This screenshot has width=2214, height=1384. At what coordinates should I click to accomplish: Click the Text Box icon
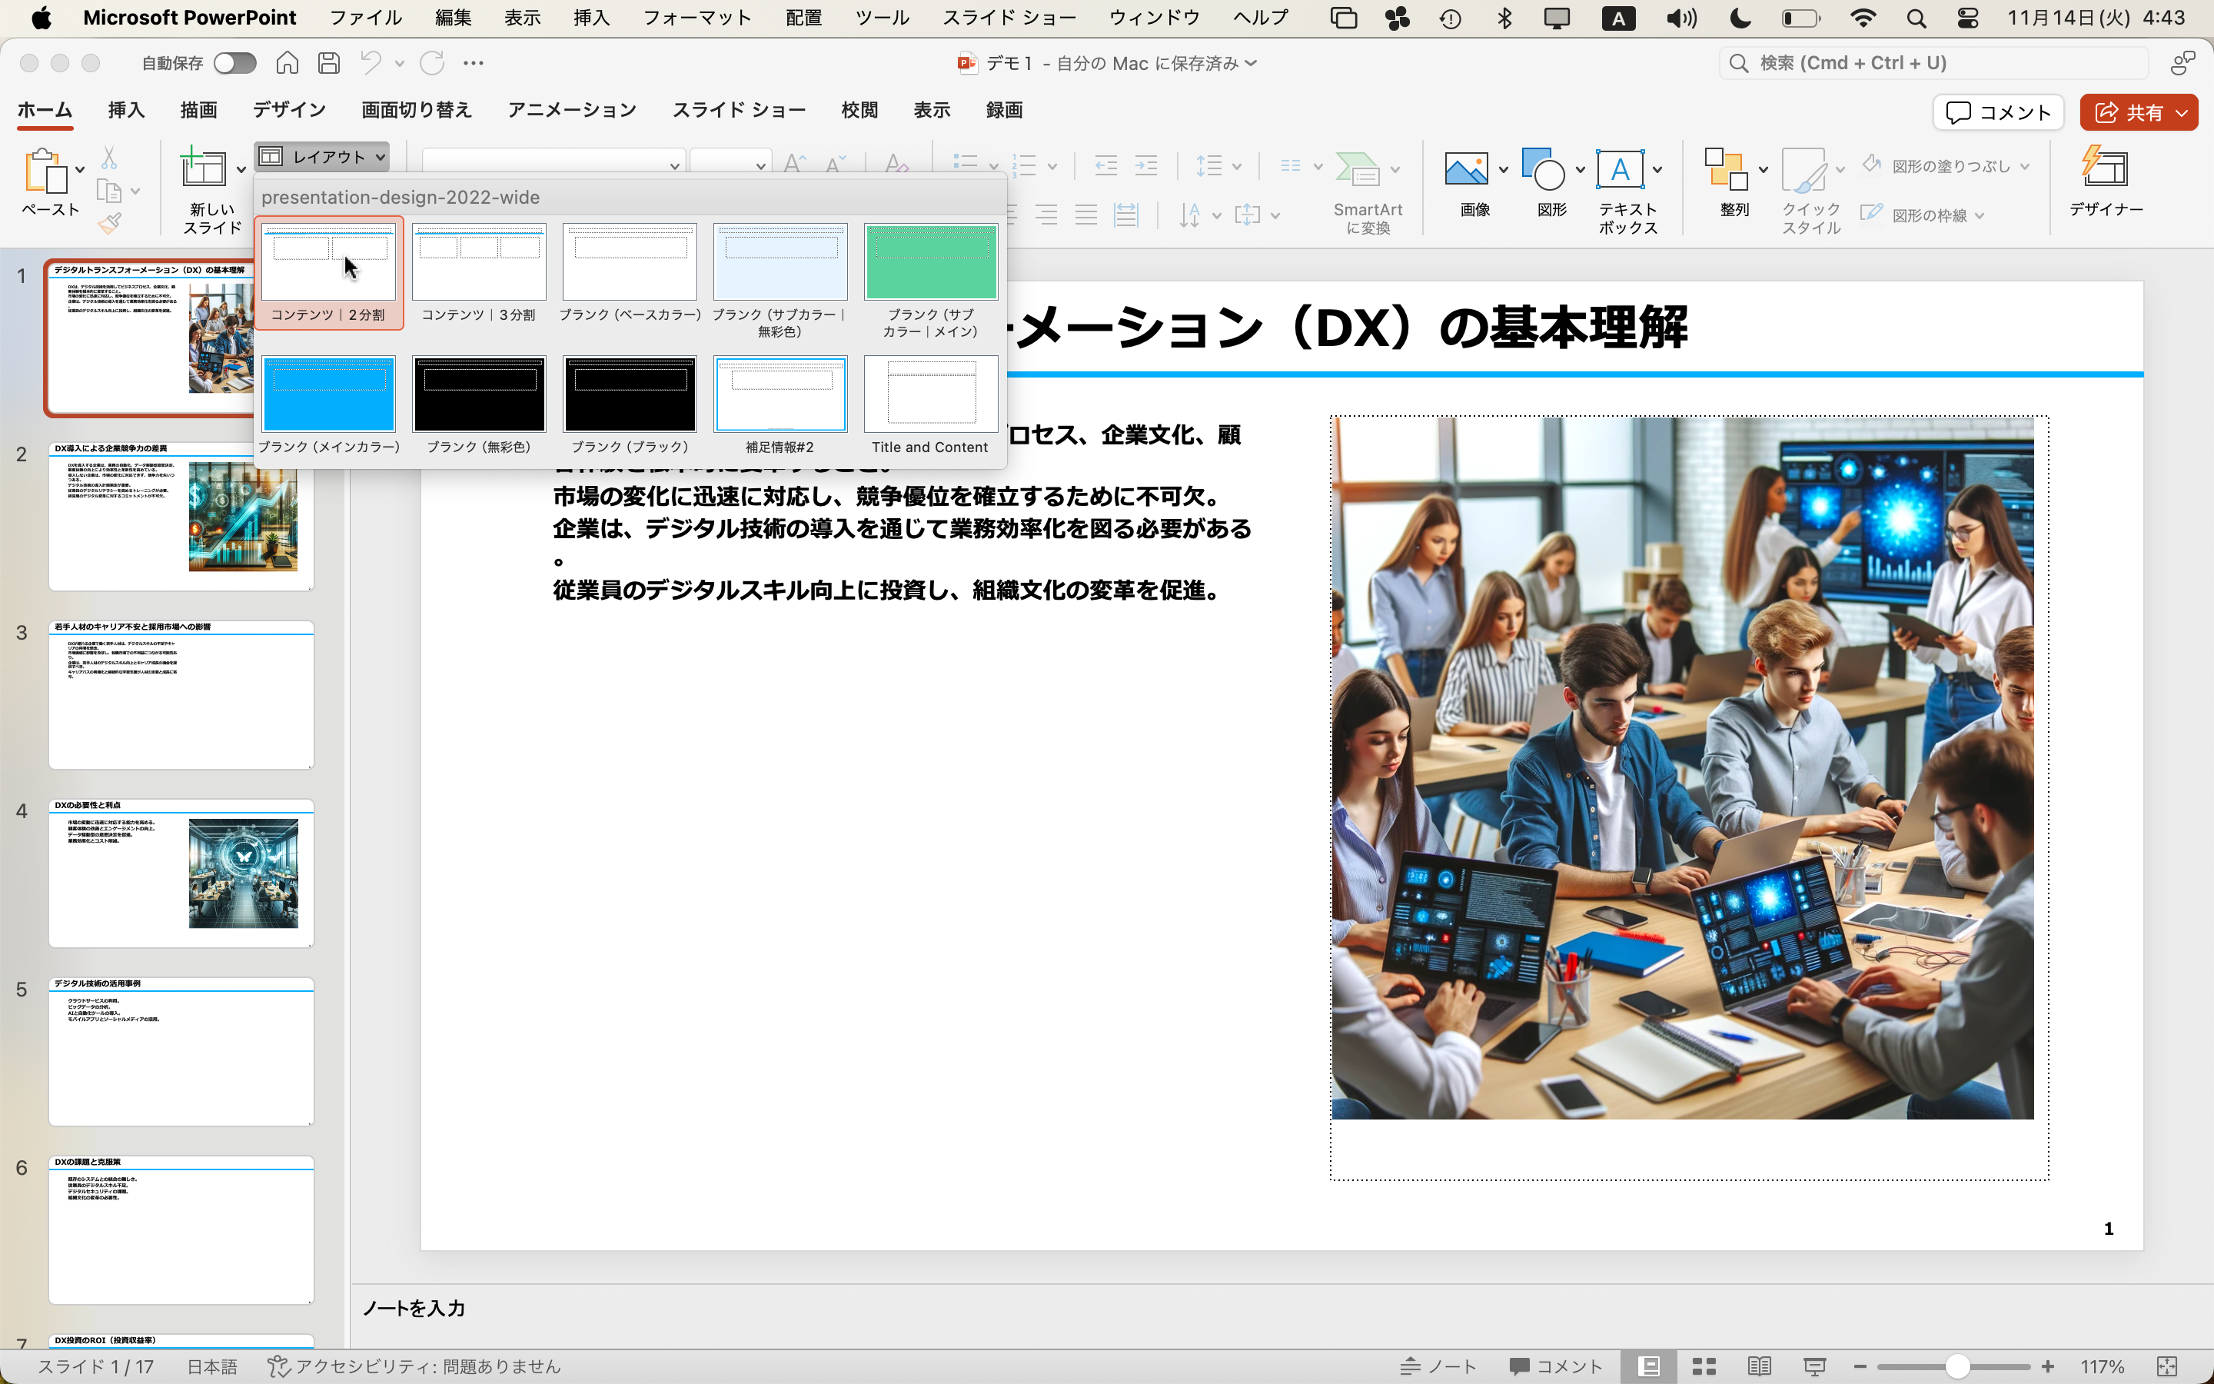pos(1621,169)
